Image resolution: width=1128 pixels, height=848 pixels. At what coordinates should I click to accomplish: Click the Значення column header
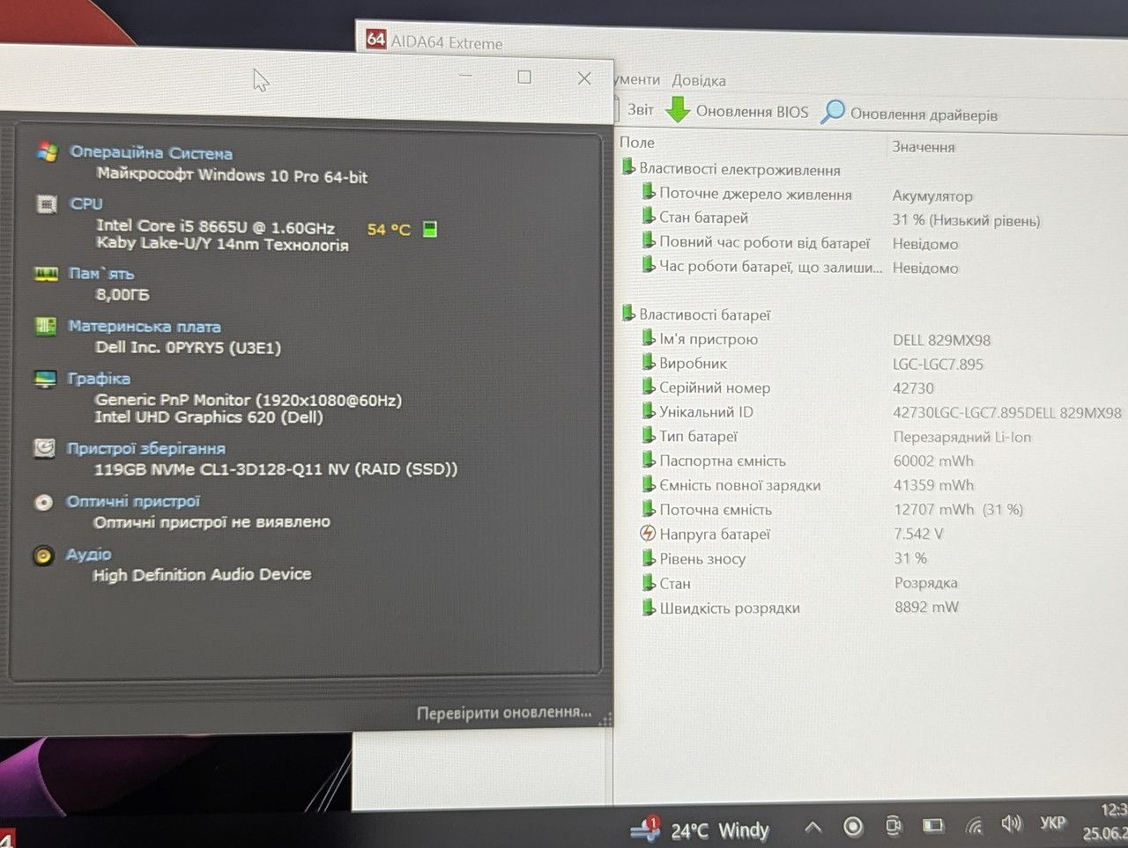[924, 147]
